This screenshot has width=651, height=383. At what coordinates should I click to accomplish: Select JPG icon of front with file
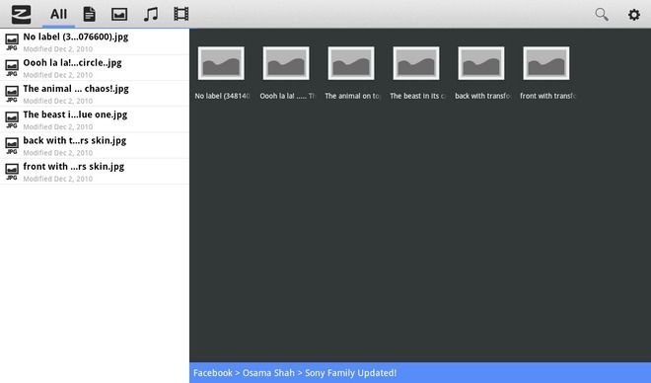(12, 172)
